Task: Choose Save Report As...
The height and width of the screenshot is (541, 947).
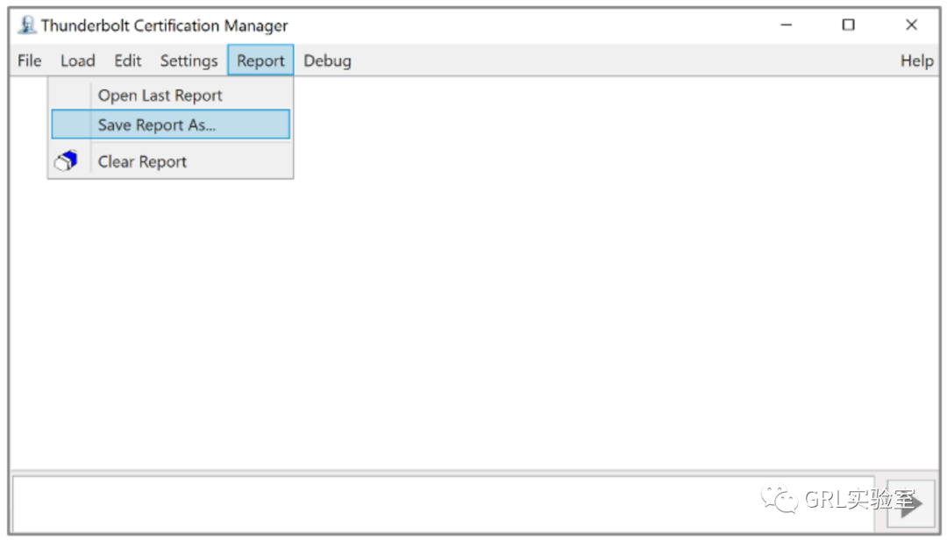Action: (x=170, y=125)
